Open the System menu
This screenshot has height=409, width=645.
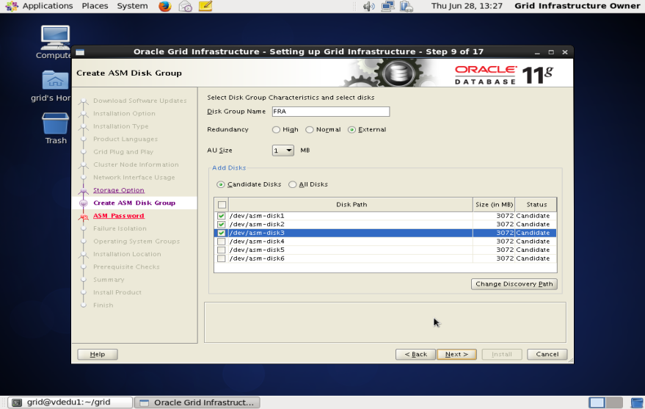133,6
